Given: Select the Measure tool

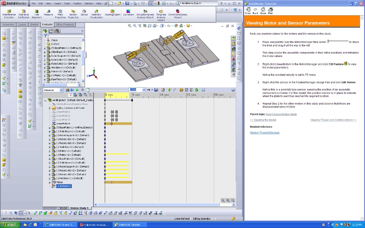Looking at the screenshot, I should (x=48, y=12).
